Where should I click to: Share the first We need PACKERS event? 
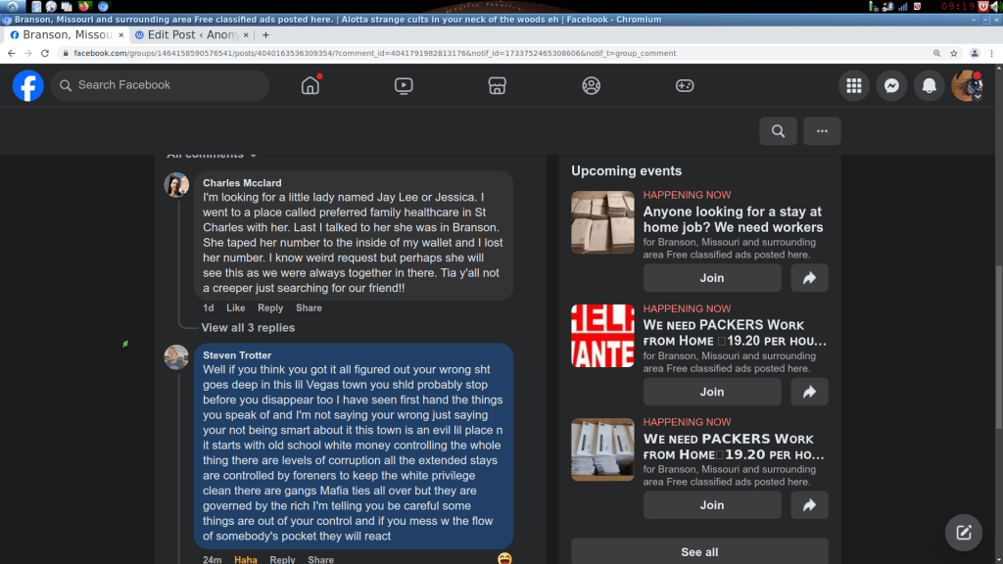click(x=809, y=392)
